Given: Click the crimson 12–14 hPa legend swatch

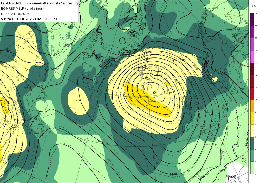Looking at the screenshot, I should tap(252, 81).
